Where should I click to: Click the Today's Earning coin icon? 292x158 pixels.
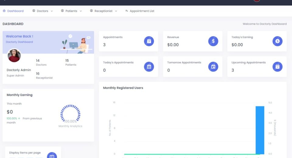(277, 41)
